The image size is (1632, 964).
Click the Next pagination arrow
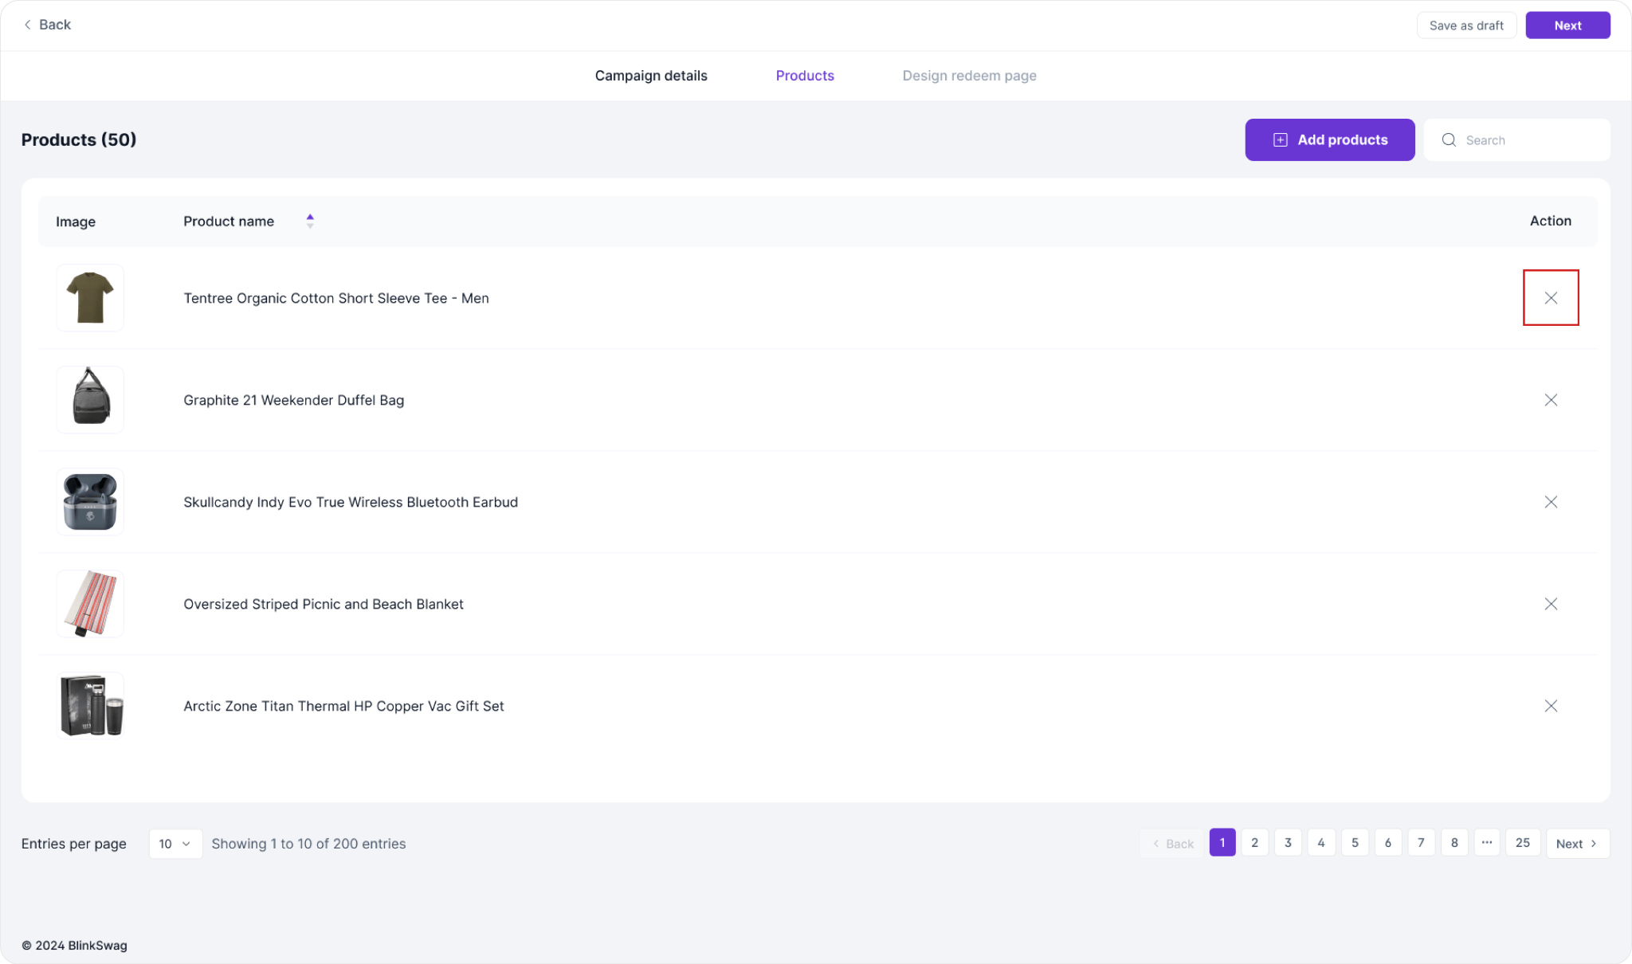(1577, 844)
